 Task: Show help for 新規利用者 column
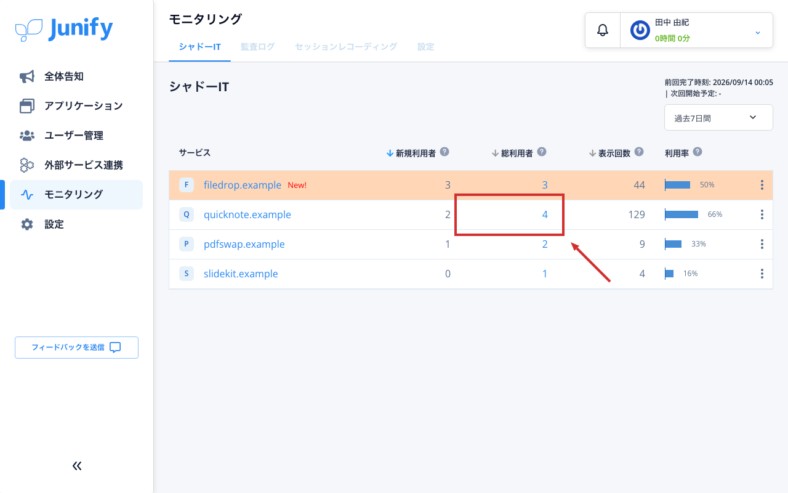pos(444,152)
